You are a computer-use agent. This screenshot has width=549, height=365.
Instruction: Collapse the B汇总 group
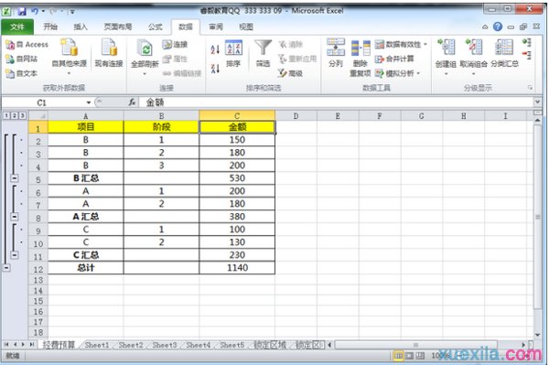tap(15, 178)
